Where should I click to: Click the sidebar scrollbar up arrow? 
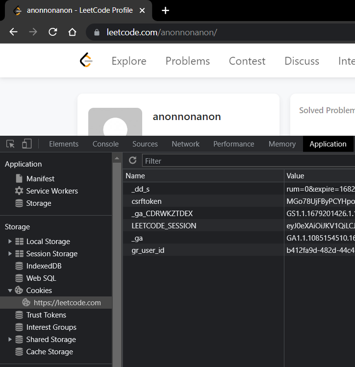(117, 158)
